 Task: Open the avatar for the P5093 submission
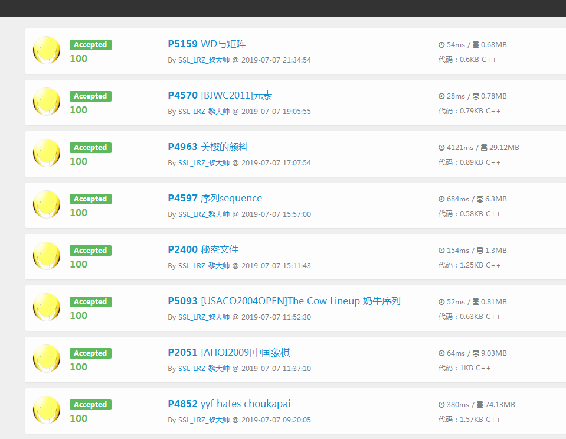[x=47, y=307]
